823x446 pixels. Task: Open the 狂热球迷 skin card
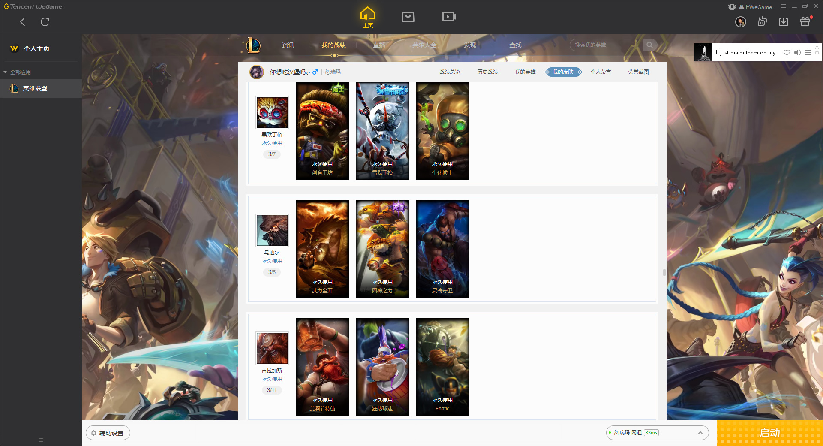pos(382,367)
